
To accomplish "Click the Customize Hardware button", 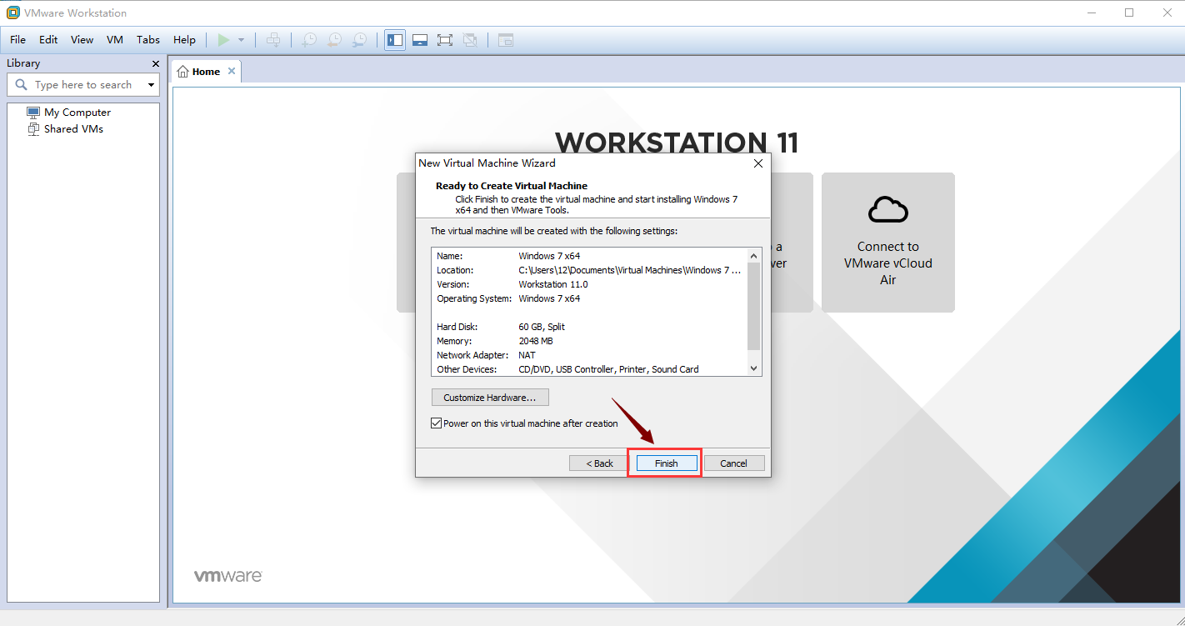I will click(x=490, y=398).
